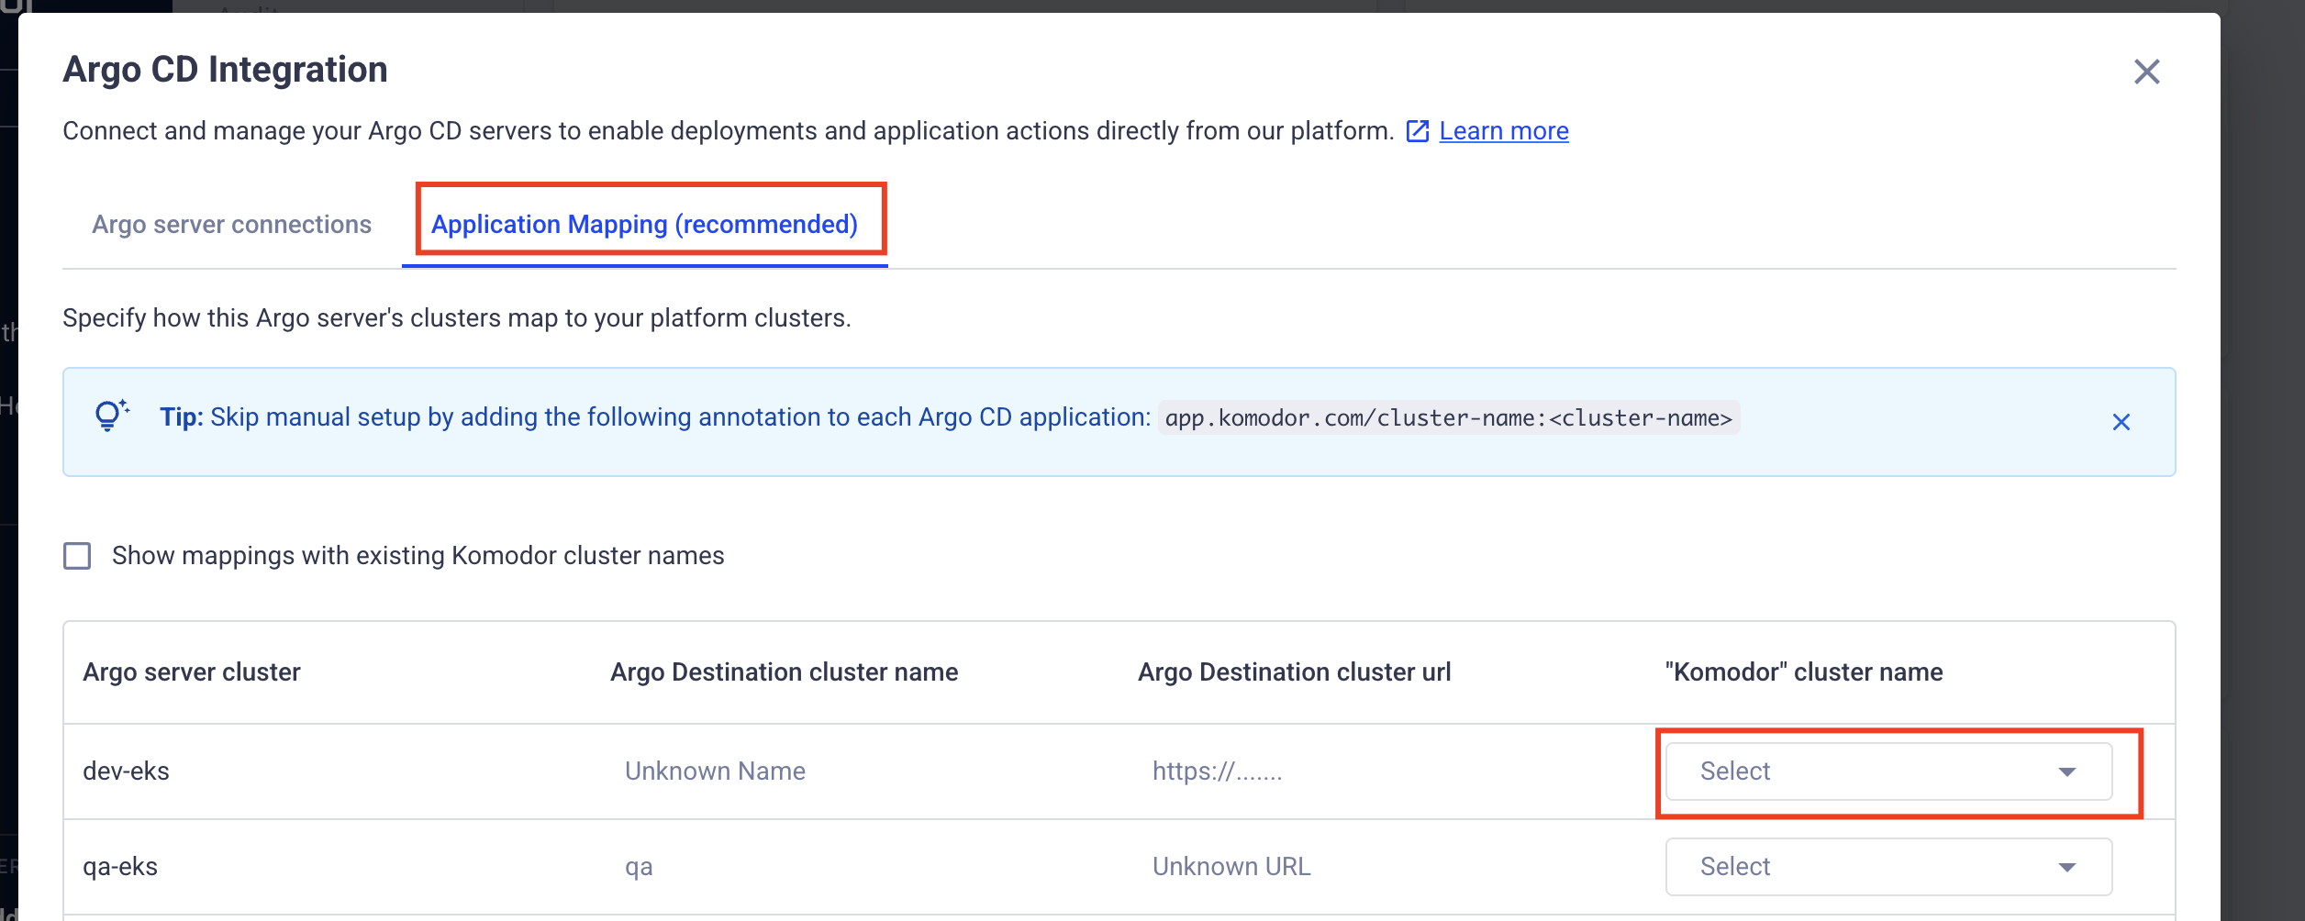Click the app.komodor.com annotation code snippet
Viewport: 2305px width, 921px height.
[1448, 418]
